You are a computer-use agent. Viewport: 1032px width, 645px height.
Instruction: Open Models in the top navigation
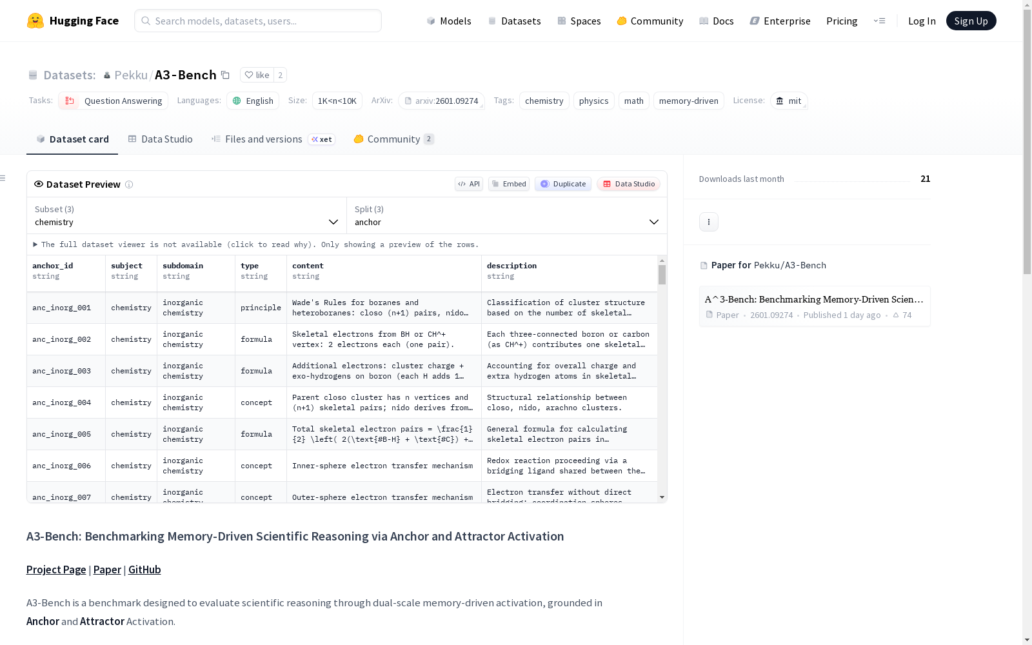[449, 21]
